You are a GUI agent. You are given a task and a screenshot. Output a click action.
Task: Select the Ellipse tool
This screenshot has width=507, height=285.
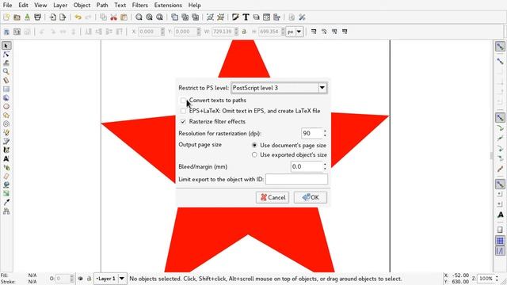(x=6, y=107)
